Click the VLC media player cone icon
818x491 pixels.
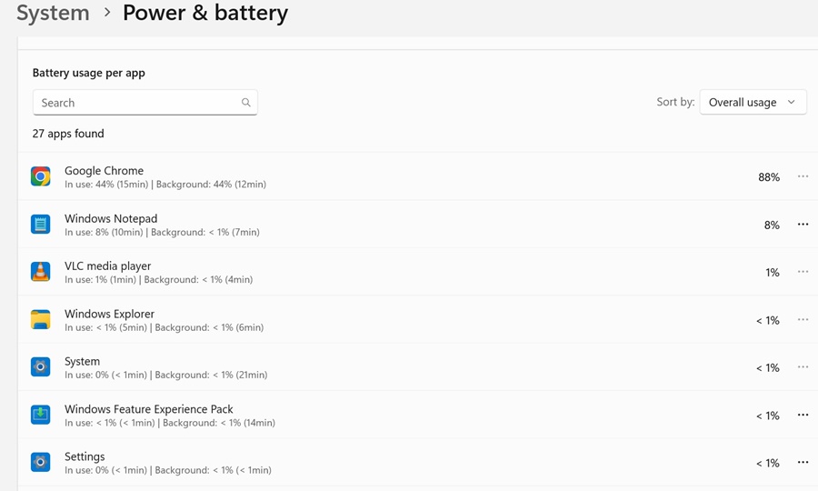40,272
